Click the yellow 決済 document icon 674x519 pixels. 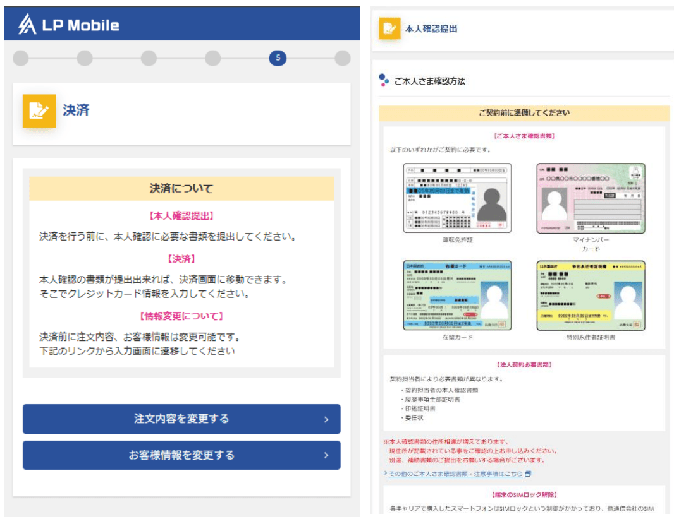39,110
